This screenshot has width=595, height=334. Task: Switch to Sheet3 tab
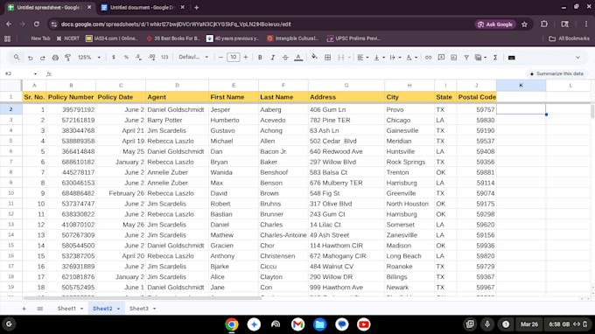tap(139, 309)
